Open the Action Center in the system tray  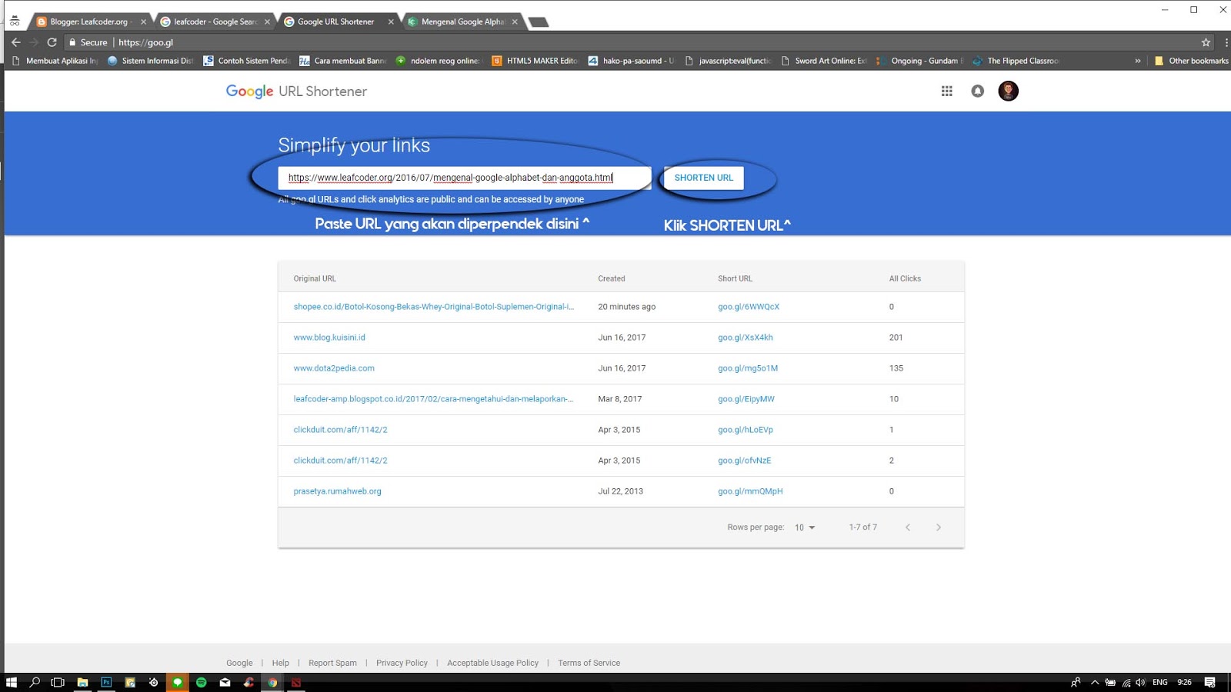click(1209, 682)
